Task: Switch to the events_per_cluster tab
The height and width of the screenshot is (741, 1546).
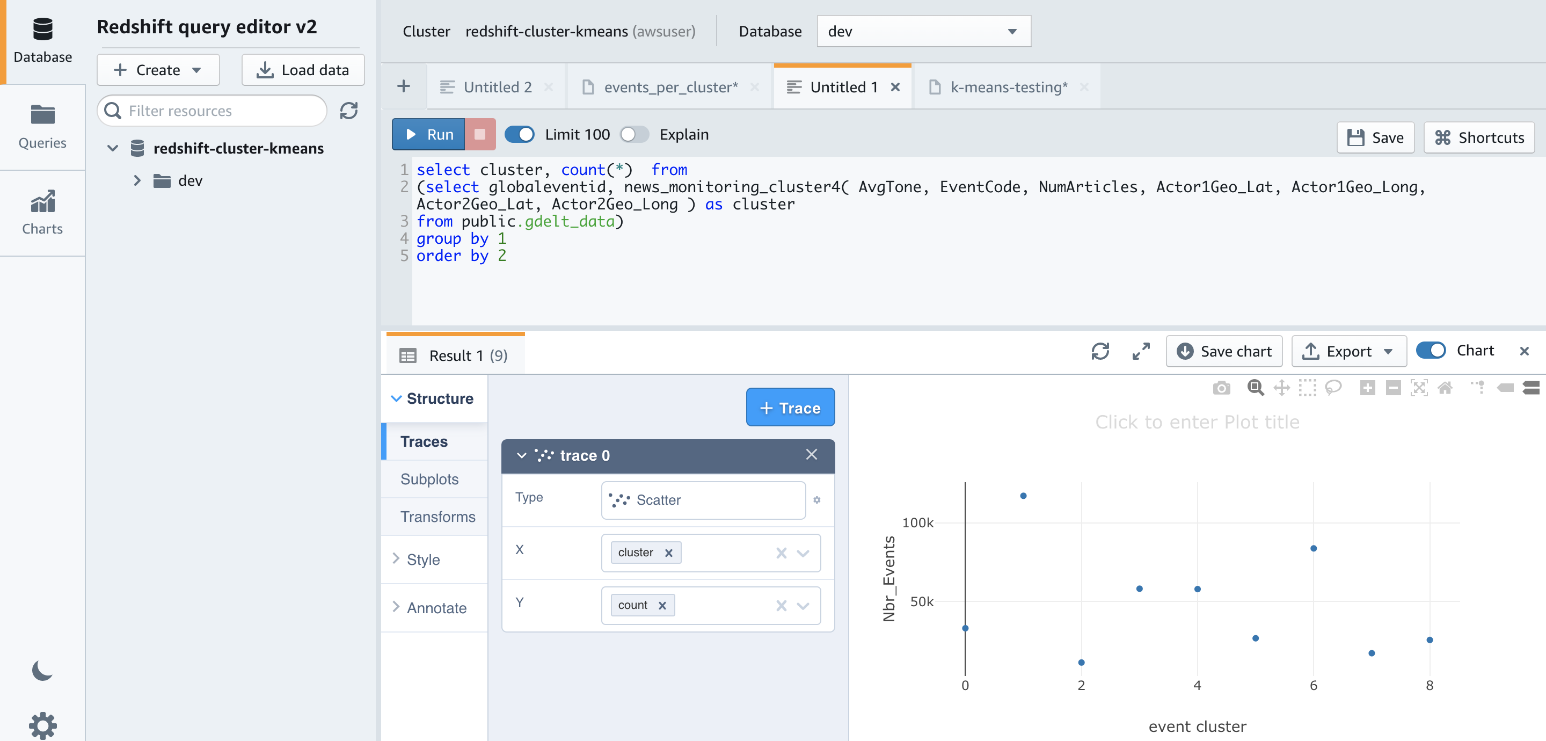Action: [x=670, y=87]
